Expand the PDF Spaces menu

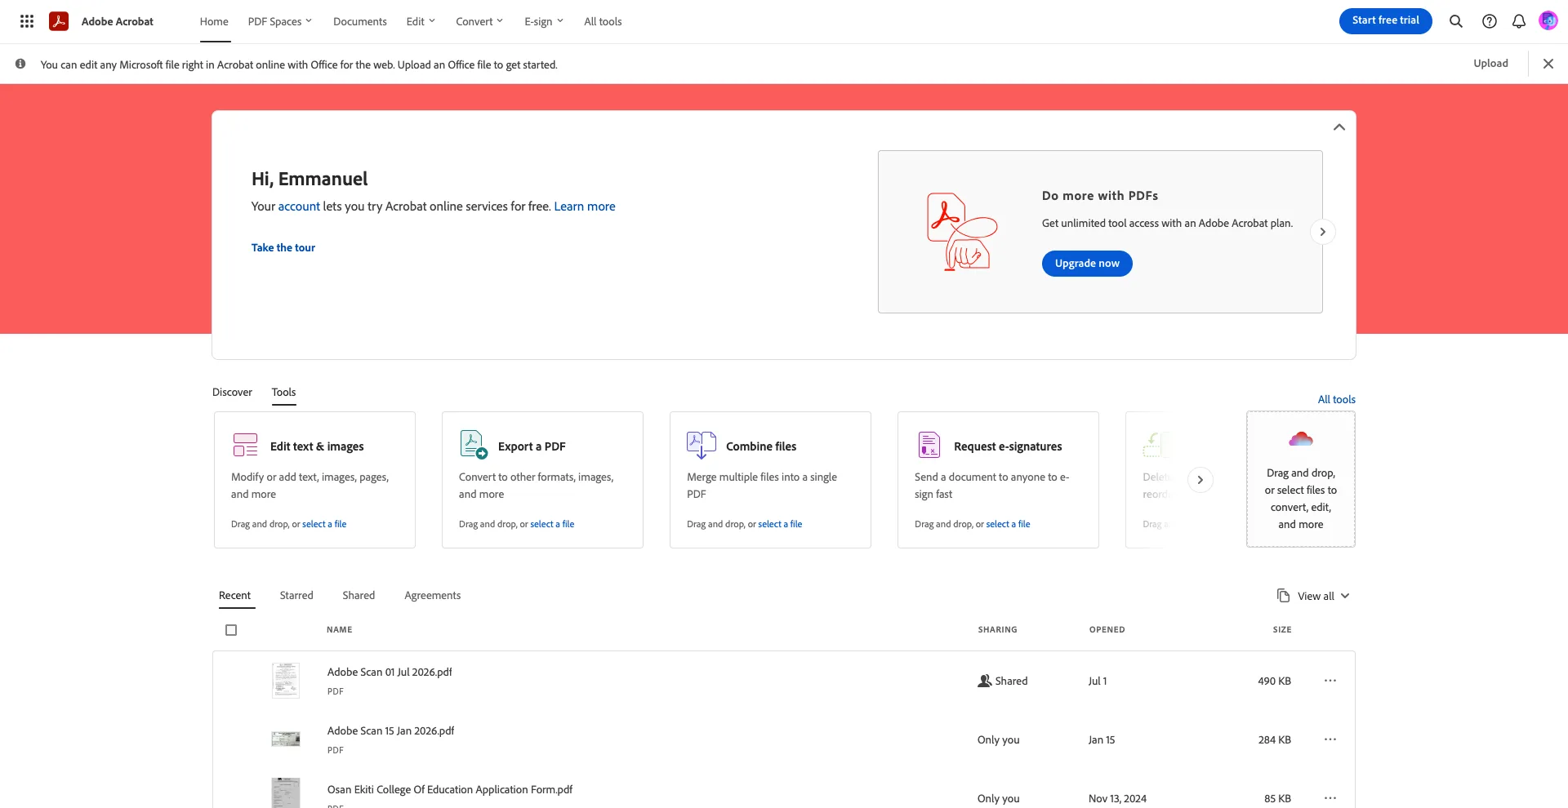point(280,21)
